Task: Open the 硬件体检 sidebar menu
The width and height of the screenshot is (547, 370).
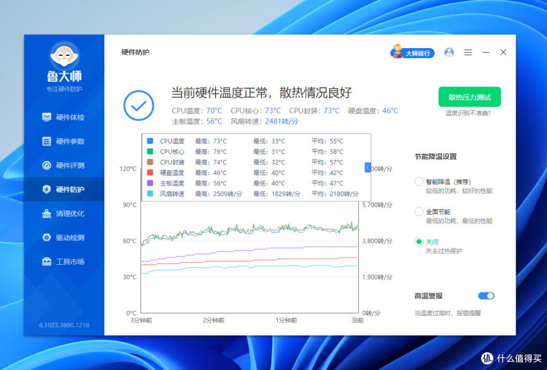Action: click(64, 117)
